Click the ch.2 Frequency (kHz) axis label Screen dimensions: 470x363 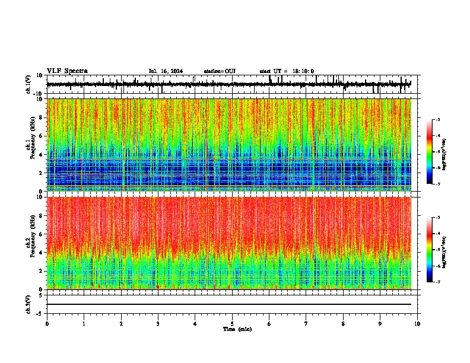pyautogui.click(x=31, y=236)
